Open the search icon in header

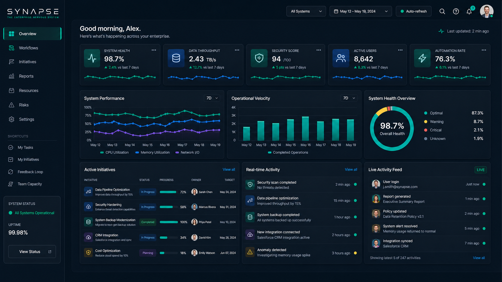tap(442, 11)
